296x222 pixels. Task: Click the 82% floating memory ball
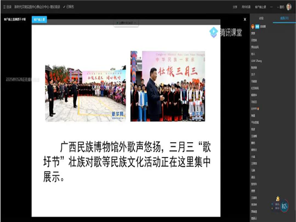tap(284, 207)
